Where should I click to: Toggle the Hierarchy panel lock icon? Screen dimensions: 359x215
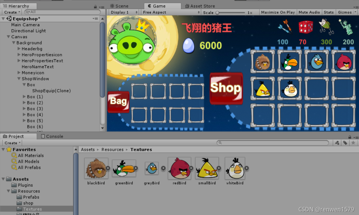click(95, 7)
